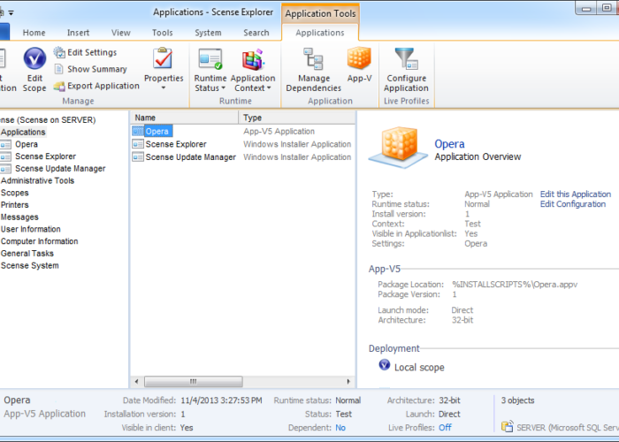
Task: Toggle the Live Profiles Off link
Action: pyautogui.click(x=445, y=427)
